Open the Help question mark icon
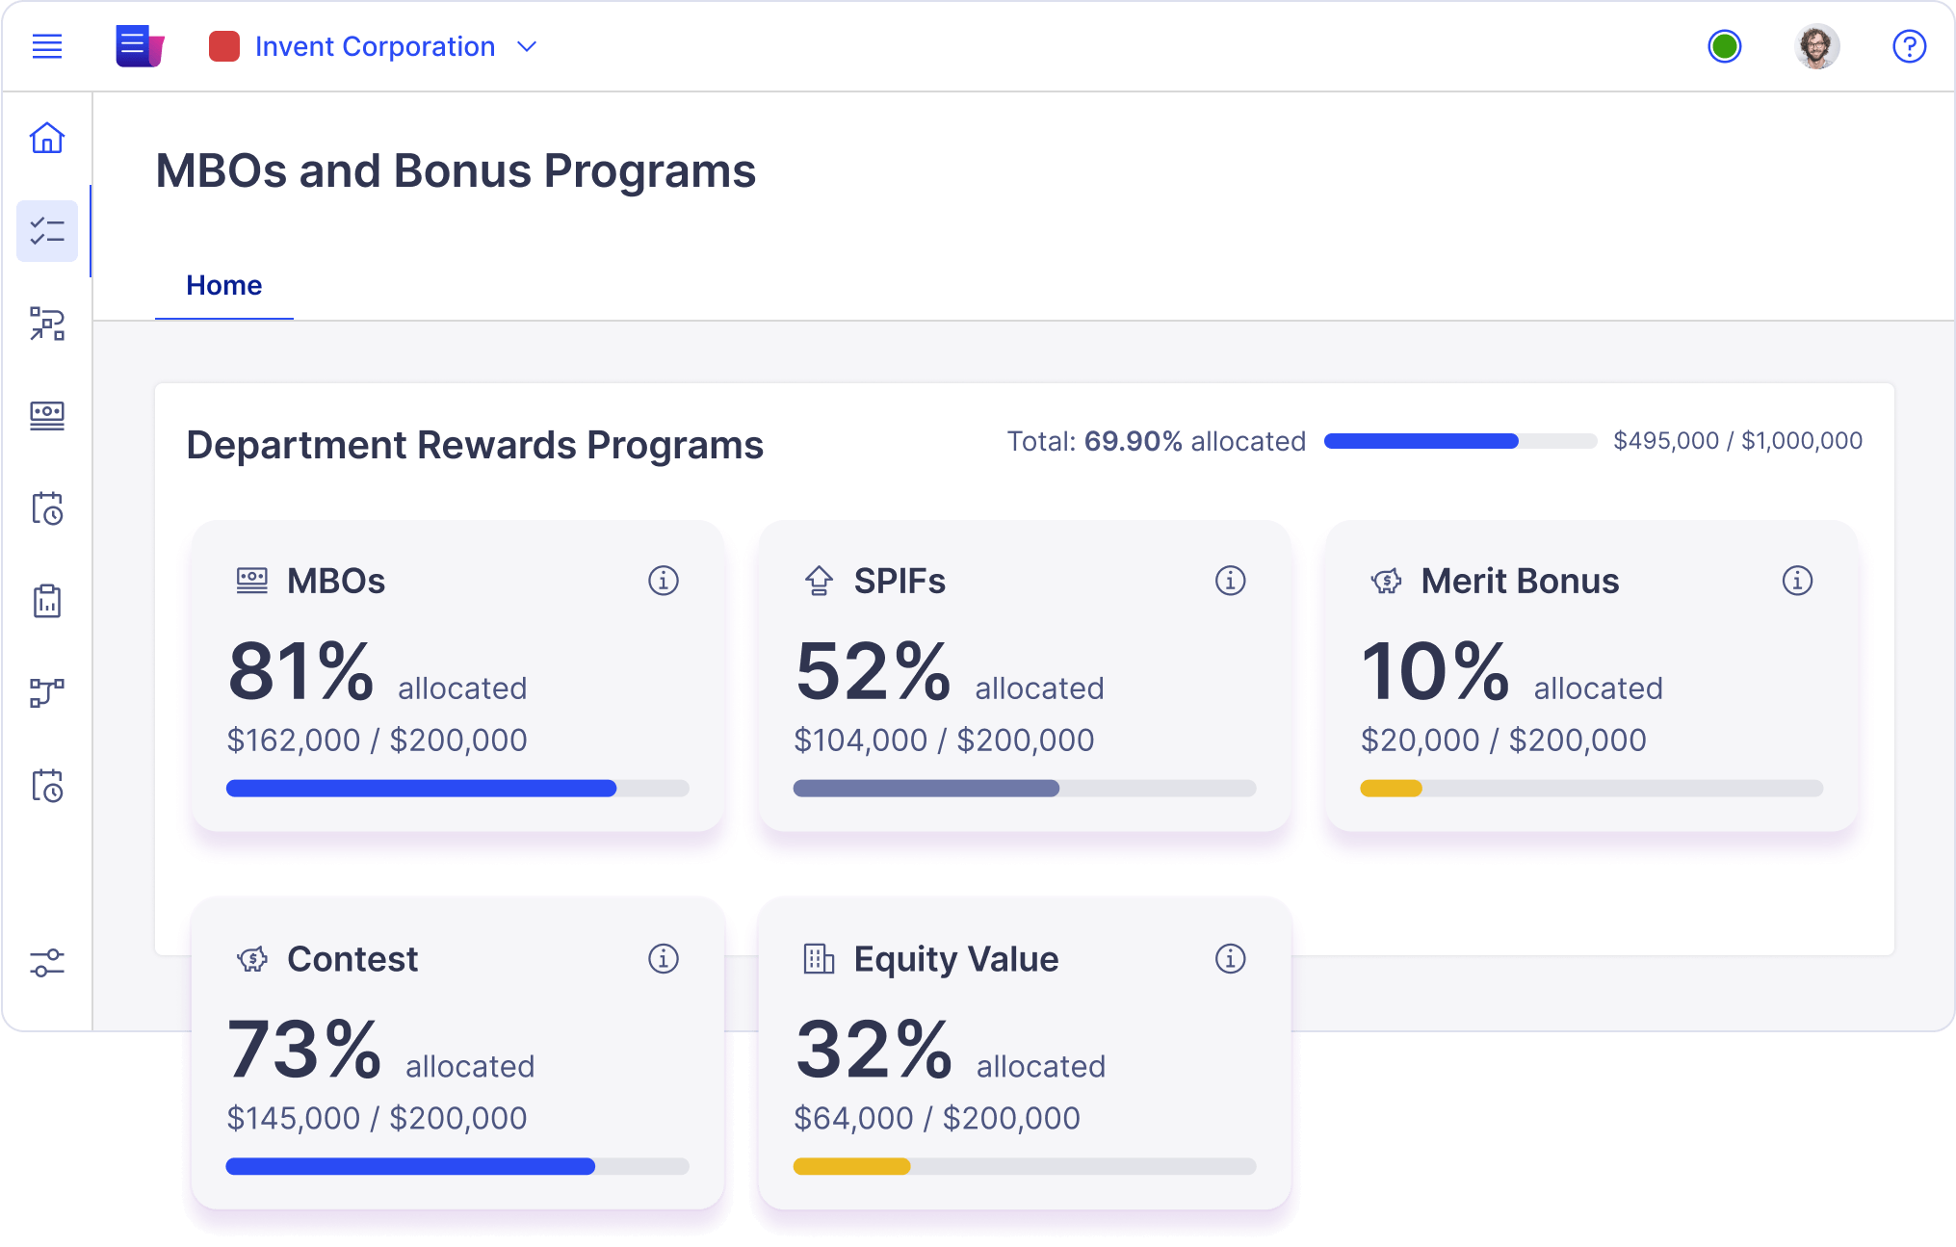 1909,45
